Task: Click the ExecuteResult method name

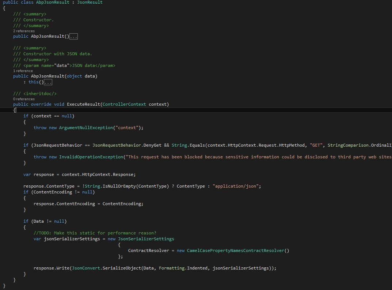Action: (x=84, y=104)
